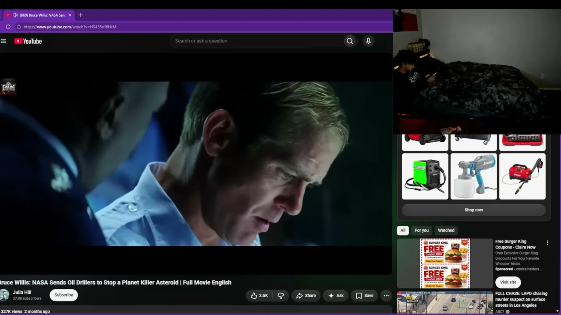The height and width of the screenshot is (315, 561).
Task: Switch to the For you chip
Action: [x=422, y=230]
